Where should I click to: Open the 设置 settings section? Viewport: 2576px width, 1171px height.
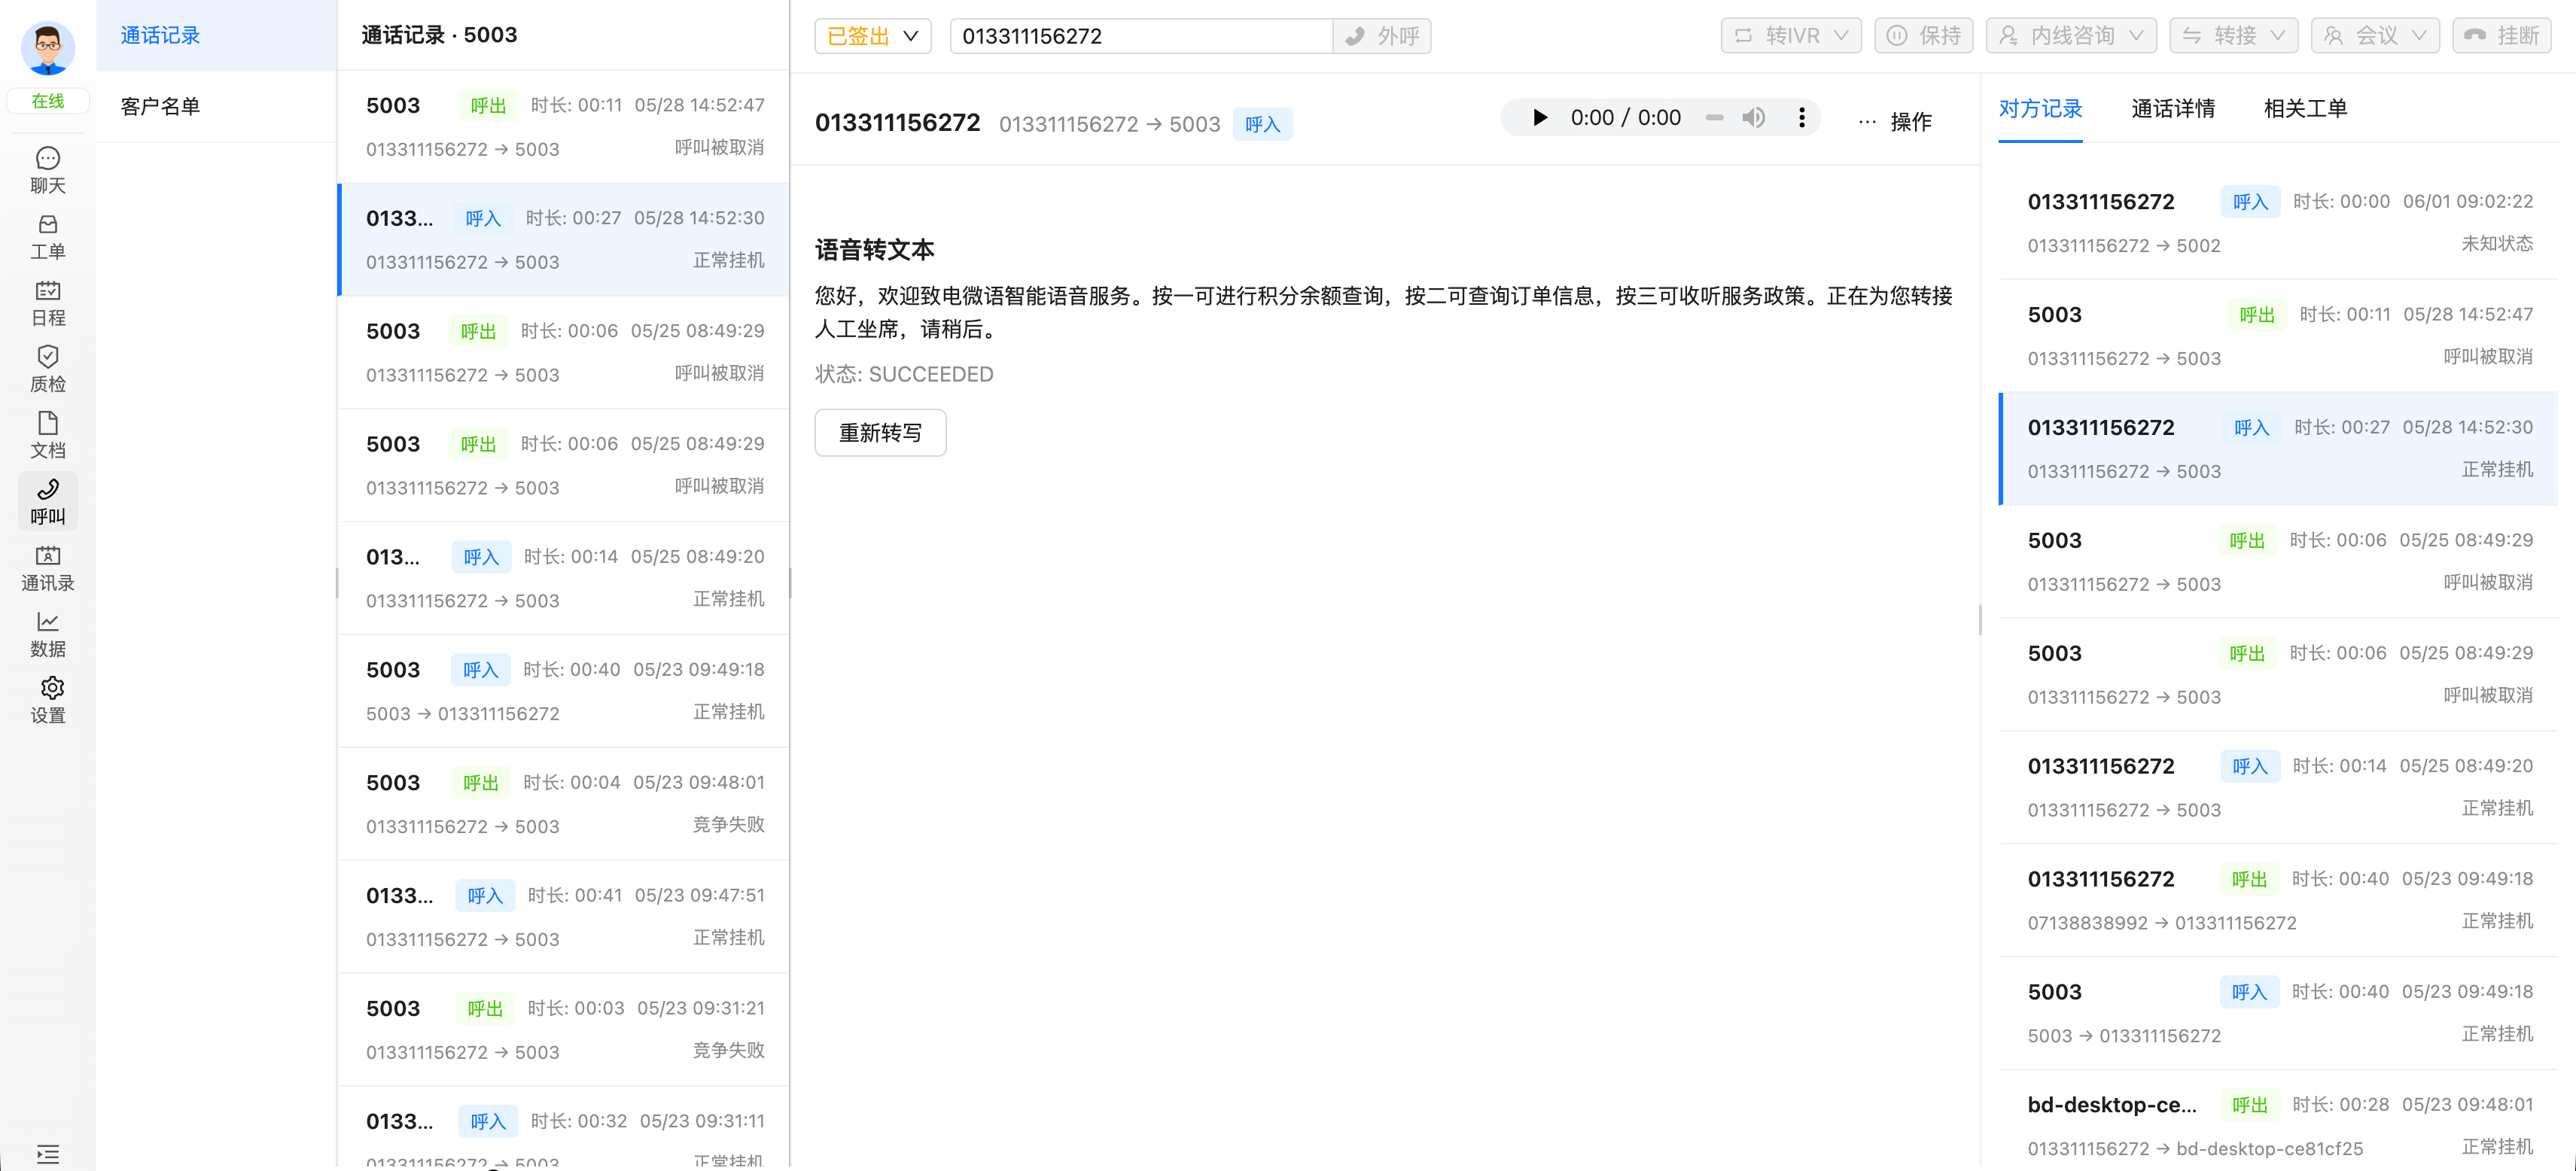coord(48,700)
